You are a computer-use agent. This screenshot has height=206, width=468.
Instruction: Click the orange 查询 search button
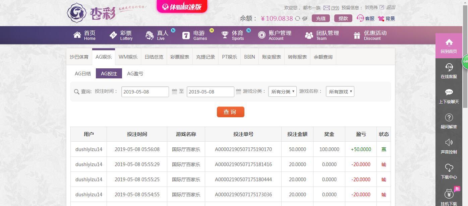click(230, 112)
